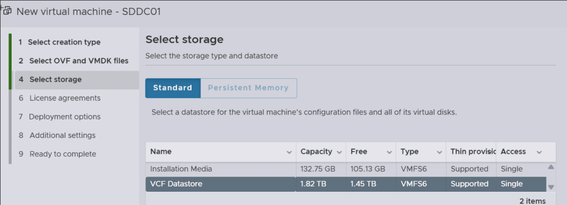Viewport: 567px width, 205px height.
Task: Click the 105.13 GB free space cell
Action: pos(368,169)
